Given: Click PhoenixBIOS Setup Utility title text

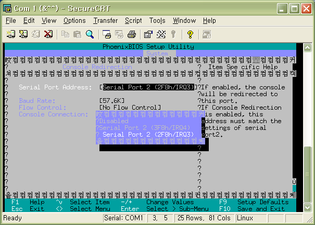Looking at the screenshot, I should coord(148,47).
